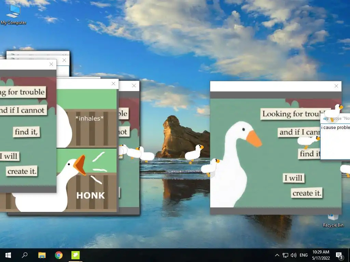This screenshot has height=262, width=350.
Task: Close the front-left 'find it,' meme window
Action: click(x=51, y=64)
